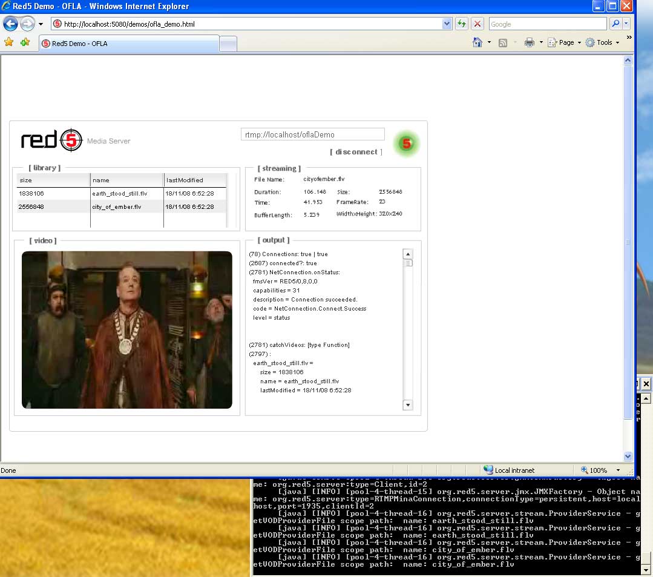
Task: Expand the address bar history dropdown
Action: tap(447, 24)
